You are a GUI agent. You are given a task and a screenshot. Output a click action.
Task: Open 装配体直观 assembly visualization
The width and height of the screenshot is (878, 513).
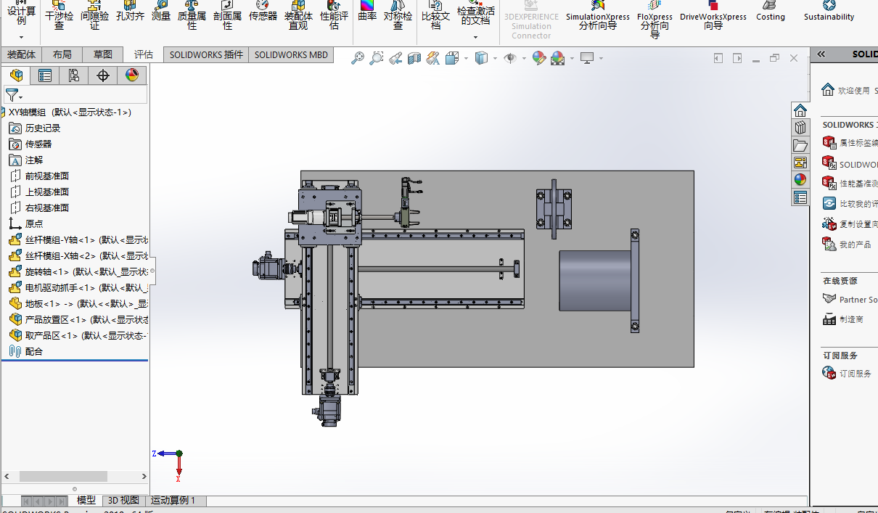click(x=298, y=16)
